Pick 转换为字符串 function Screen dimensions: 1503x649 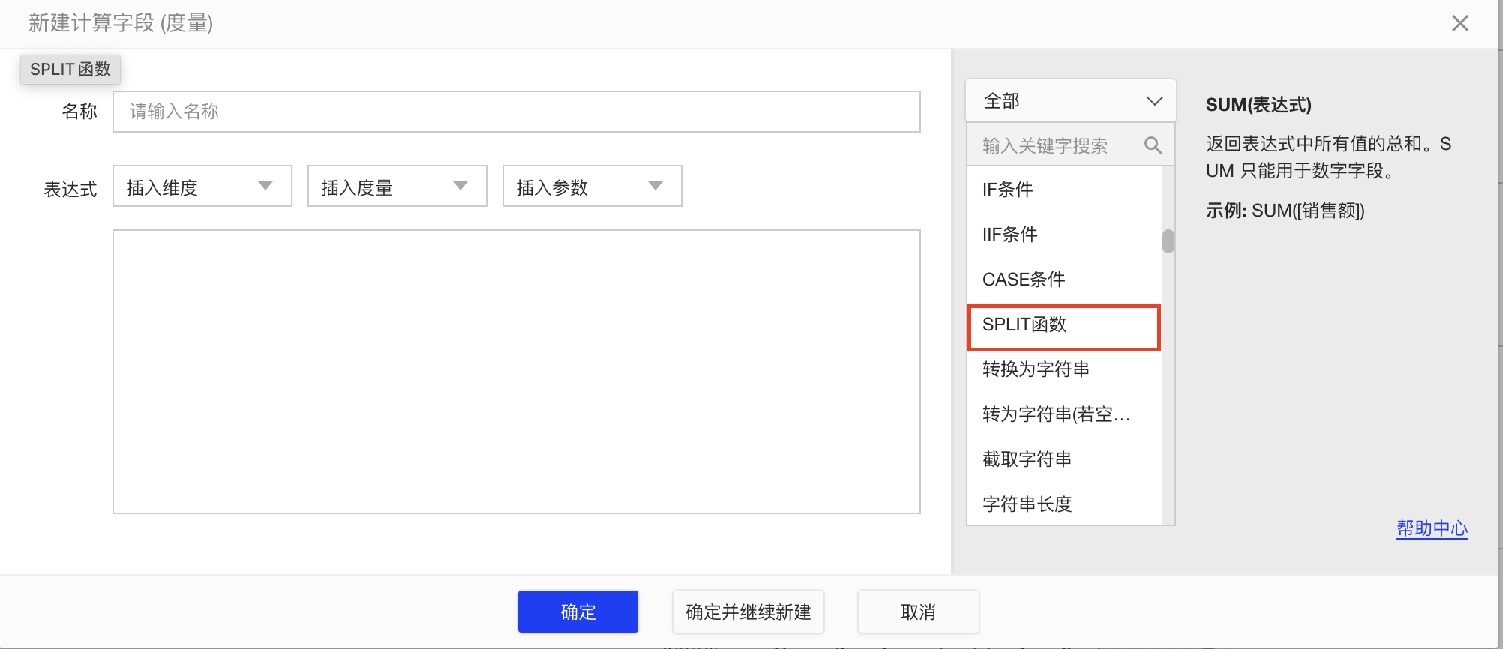click(x=1036, y=369)
